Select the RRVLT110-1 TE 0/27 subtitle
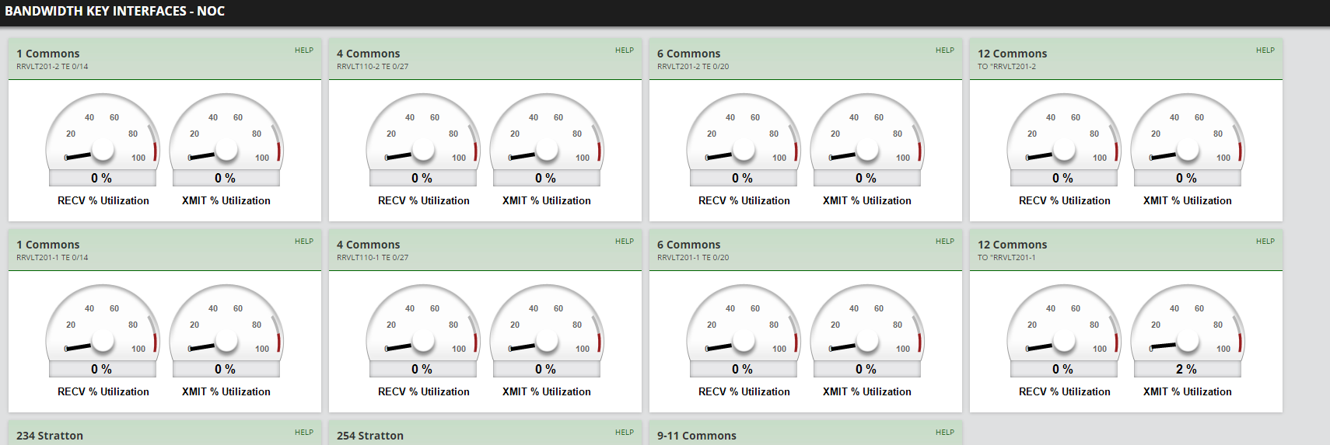The image size is (1330, 445). (373, 258)
